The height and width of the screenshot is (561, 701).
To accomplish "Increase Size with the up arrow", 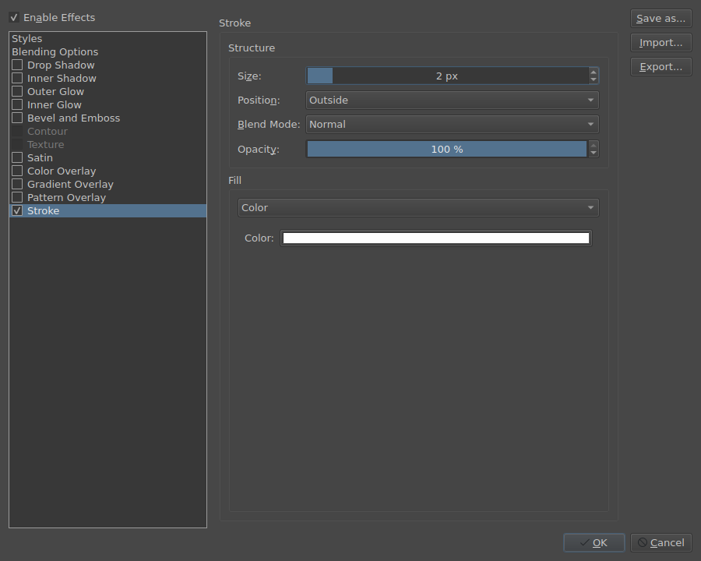I will tap(594, 72).
